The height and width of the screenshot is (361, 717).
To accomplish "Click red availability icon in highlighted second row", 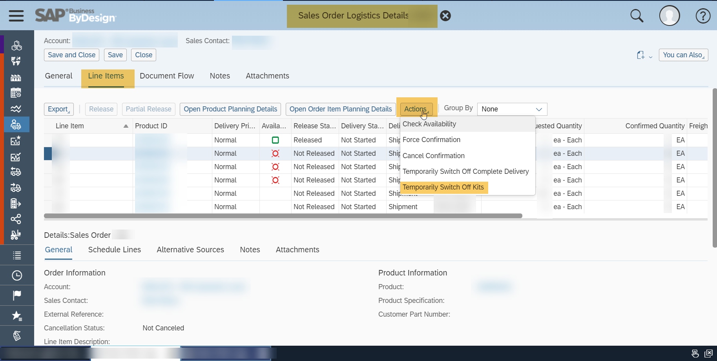I will pos(275,153).
